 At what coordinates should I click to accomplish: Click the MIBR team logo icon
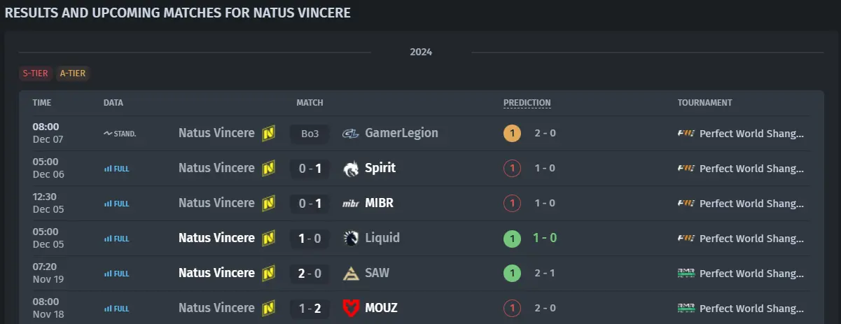pyautogui.click(x=351, y=204)
